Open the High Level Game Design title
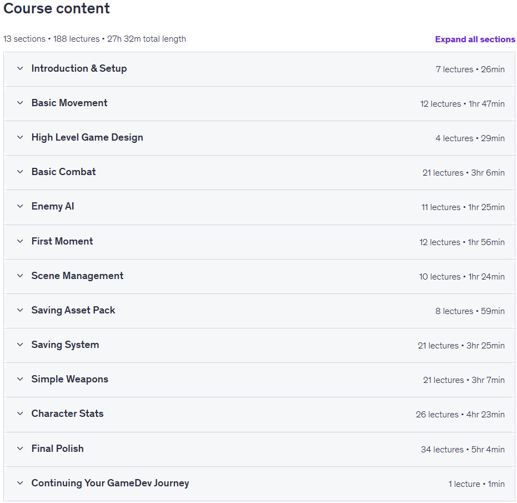517x503 pixels. [x=87, y=137]
